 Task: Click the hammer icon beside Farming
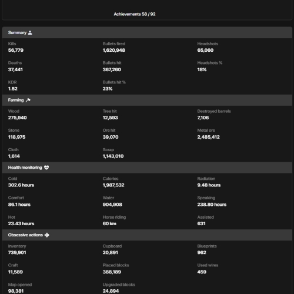point(28,100)
